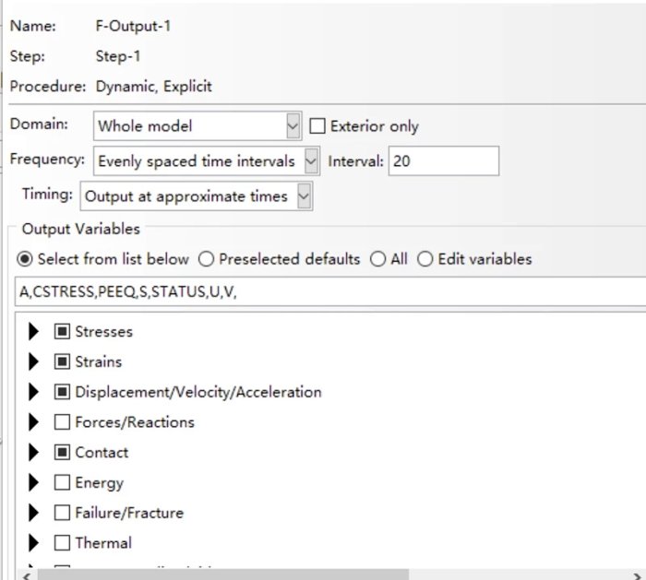The image size is (646, 580).
Task: Enable the Exterior only checkbox
Action: pos(317,126)
